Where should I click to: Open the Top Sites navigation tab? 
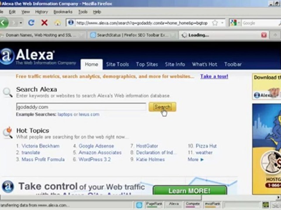147,64
